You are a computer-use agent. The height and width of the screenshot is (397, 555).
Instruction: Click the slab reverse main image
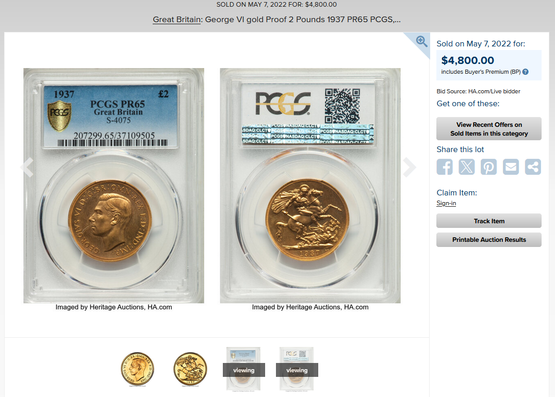click(310, 186)
